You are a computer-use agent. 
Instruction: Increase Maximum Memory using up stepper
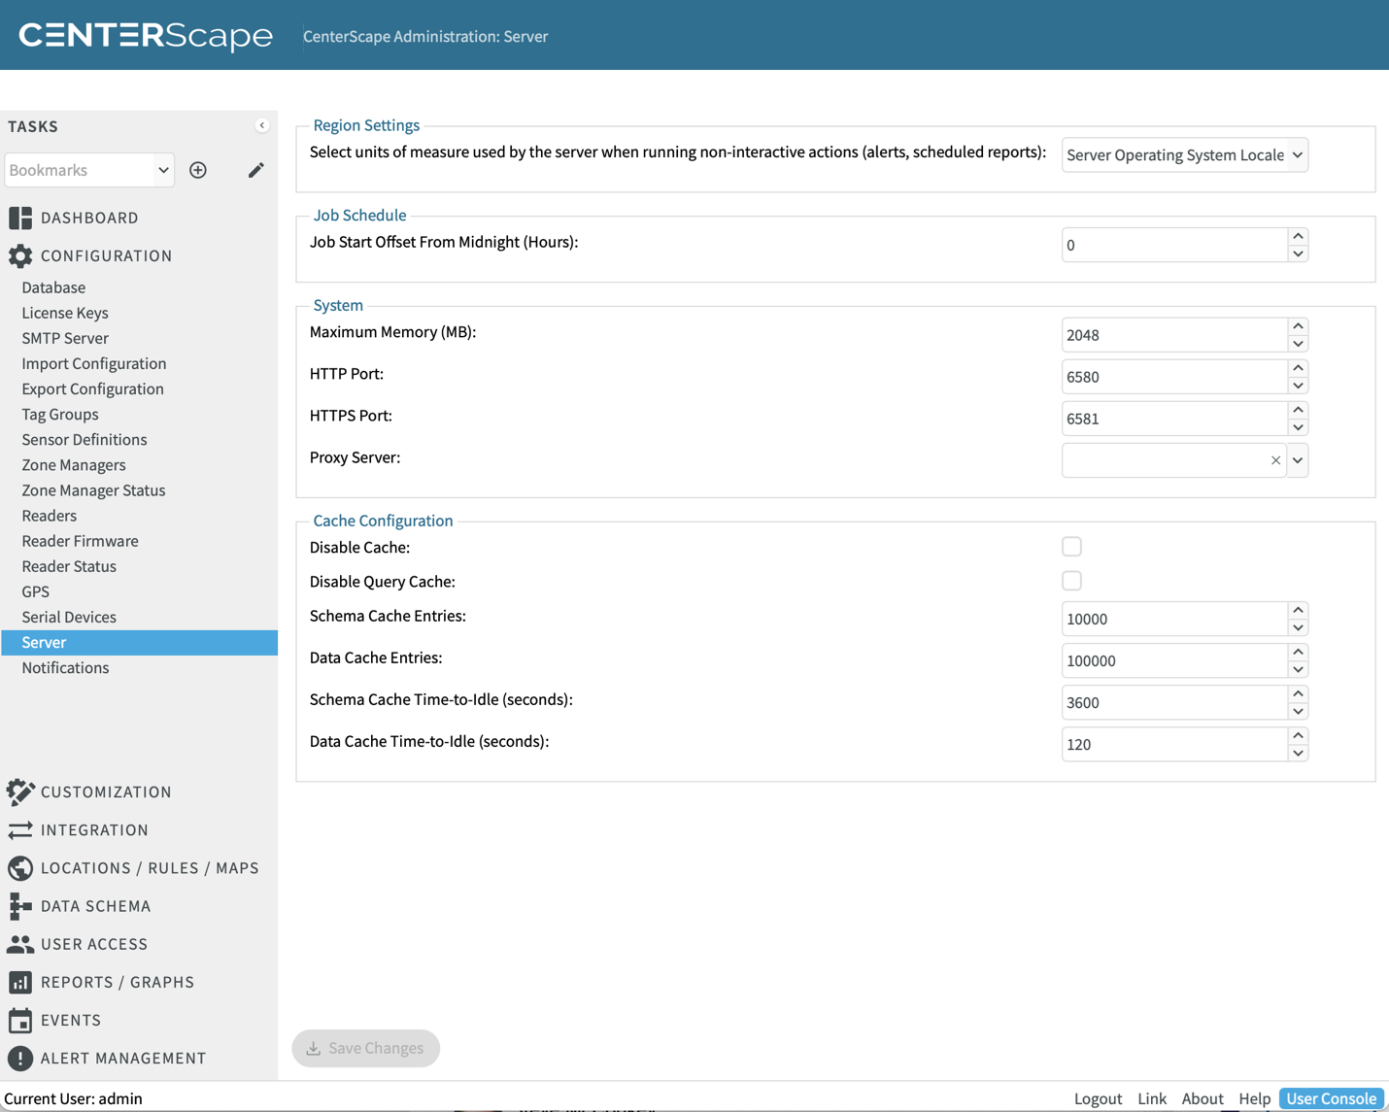click(1298, 326)
